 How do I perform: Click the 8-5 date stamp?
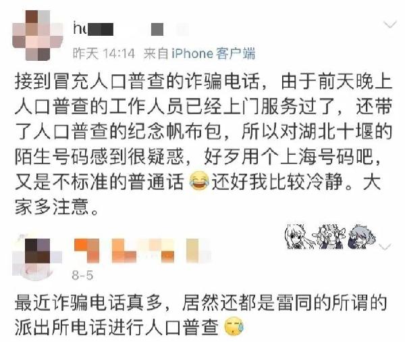[82, 275]
